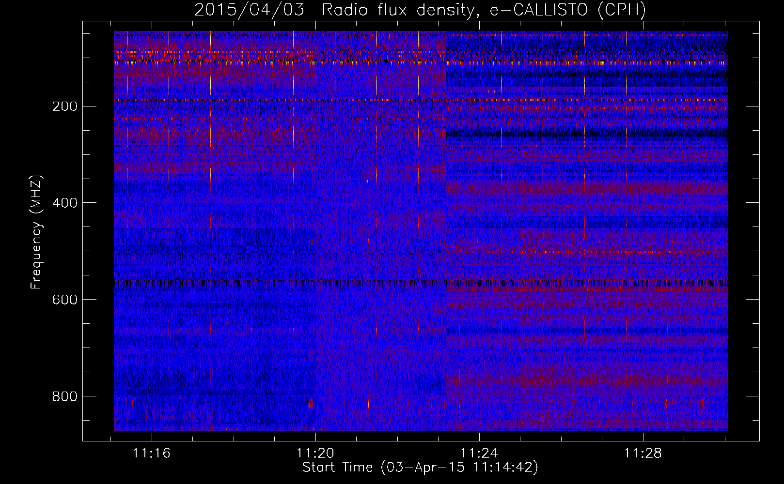
Task: Click the 800 frequency tick label
Action: pos(65,397)
